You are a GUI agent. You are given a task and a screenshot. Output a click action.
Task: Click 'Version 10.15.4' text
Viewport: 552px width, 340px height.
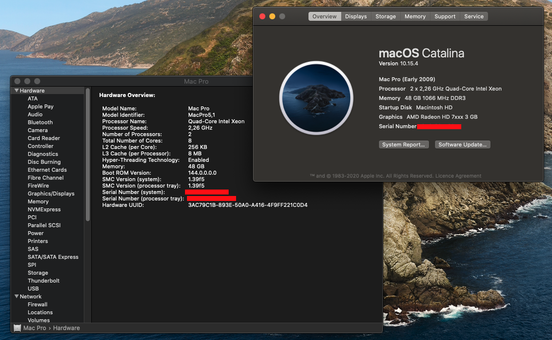click(398, 63)
